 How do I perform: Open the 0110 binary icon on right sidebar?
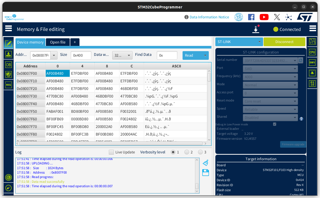312,84
